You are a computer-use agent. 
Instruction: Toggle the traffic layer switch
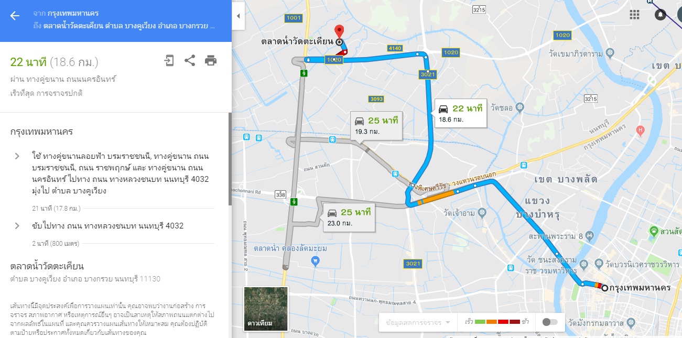(550, 322)
